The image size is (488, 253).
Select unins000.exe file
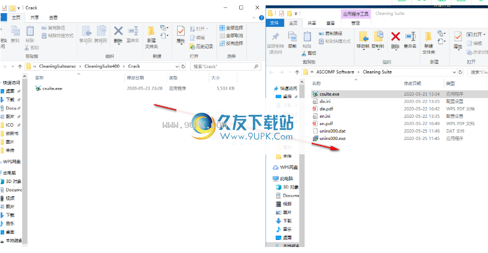pyautogui.click(x=329, y=139)
